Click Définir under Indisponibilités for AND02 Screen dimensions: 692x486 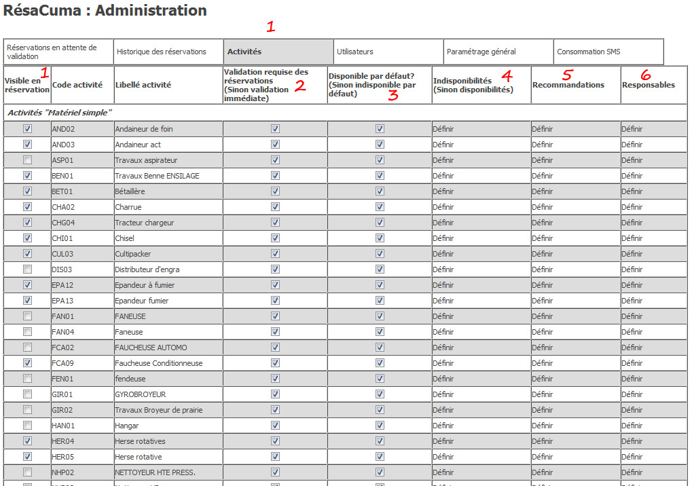point(443,129)
